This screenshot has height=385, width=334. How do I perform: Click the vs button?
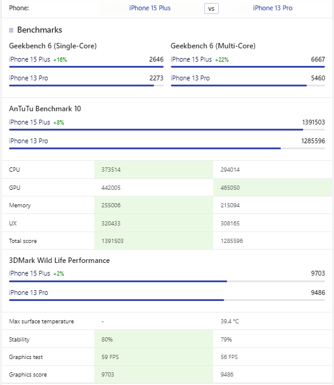click(x=211, y=8)
